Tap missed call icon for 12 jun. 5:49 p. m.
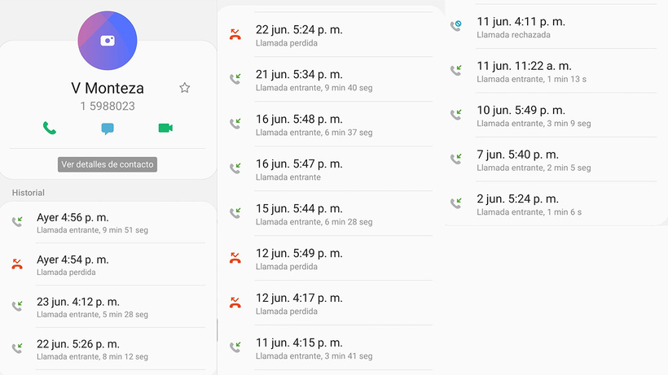 pyautogui.click(x=235, y=258)
